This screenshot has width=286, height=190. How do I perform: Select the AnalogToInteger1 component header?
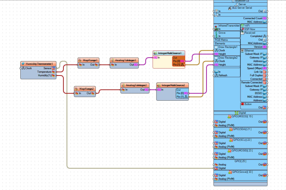pyautogui.click(x=123, y=60)
